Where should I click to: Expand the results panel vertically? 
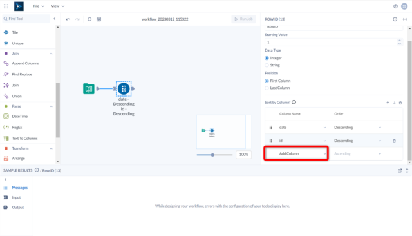pos(407,170)
